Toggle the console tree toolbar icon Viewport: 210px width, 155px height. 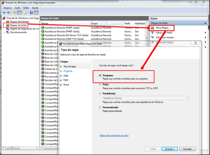pos(19,13)
